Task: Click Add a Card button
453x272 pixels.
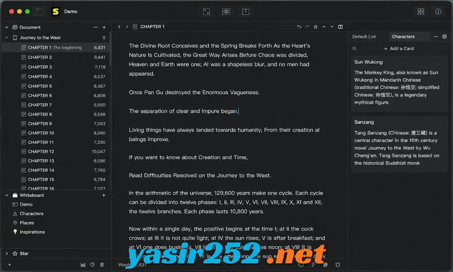Action: click(x=399, y=48)
